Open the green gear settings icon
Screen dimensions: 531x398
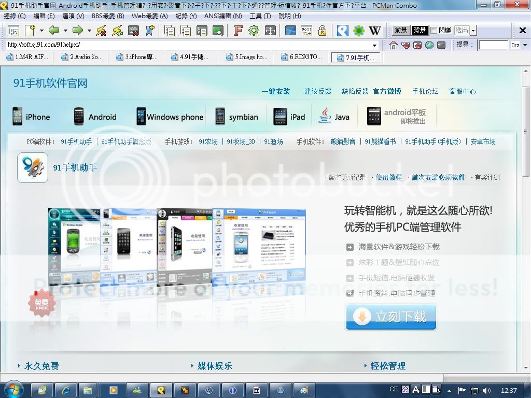[254, 31]
